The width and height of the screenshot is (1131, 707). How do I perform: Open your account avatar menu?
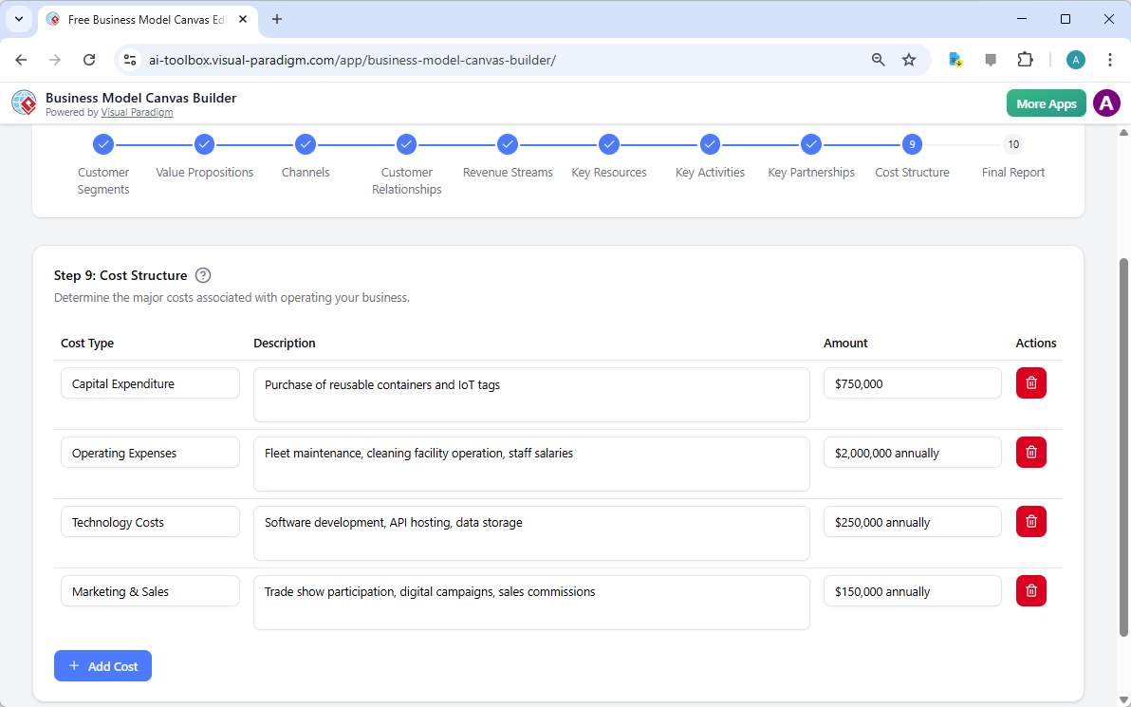click(x=1106, y=102)
